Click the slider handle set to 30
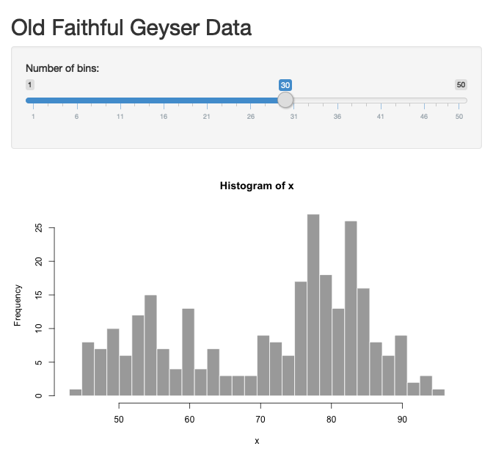The height and width of the screenshot is (457, 493). (x=285, y=100)
